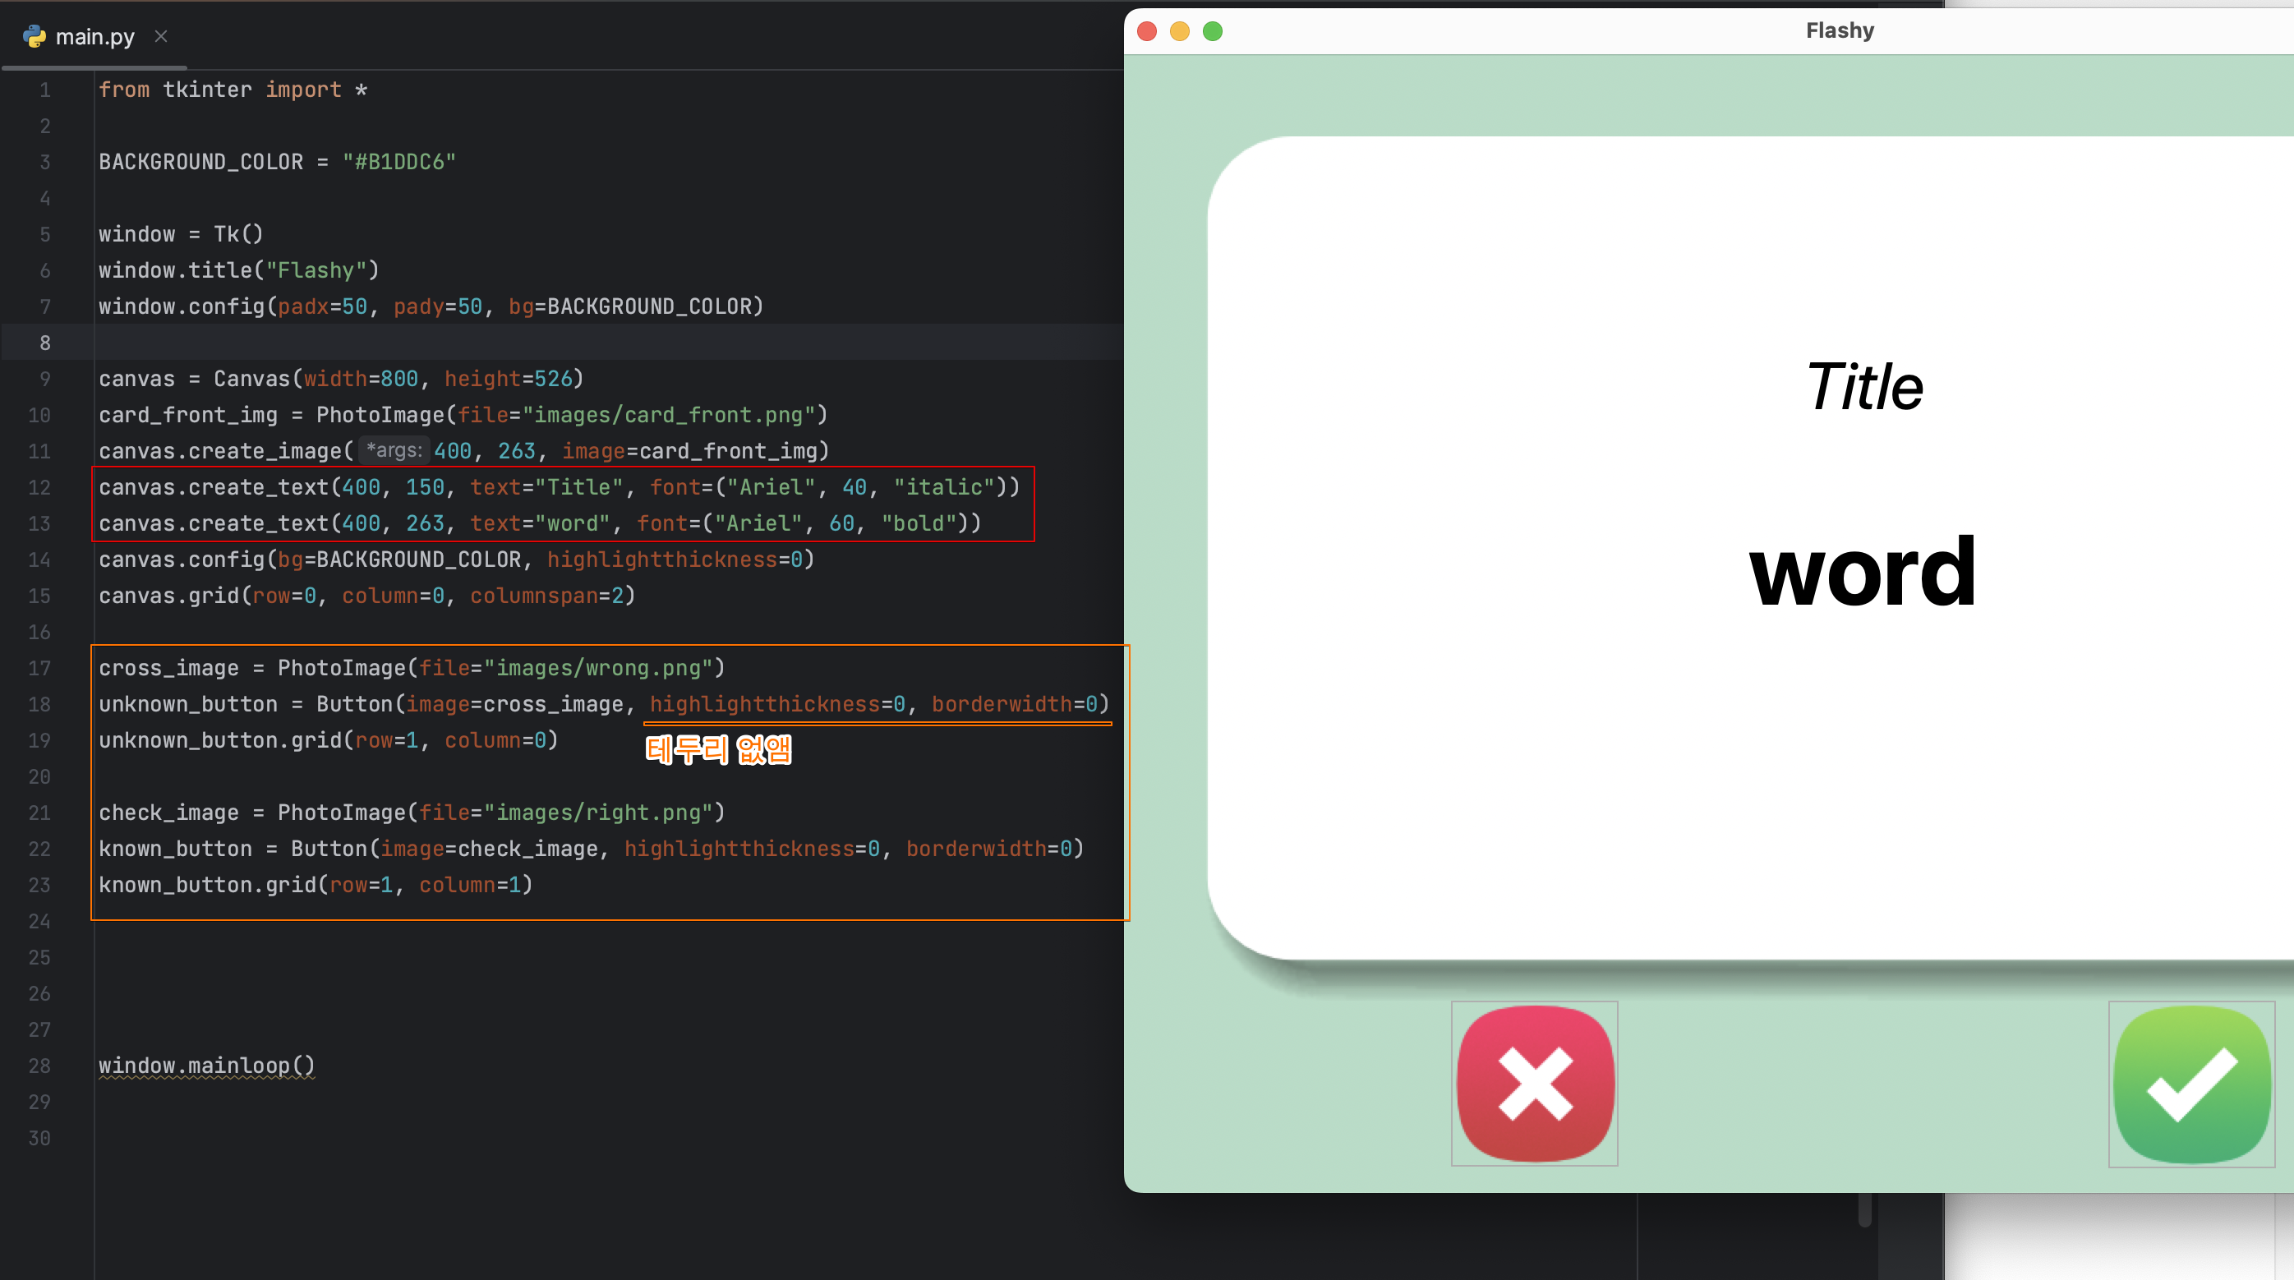Click 'window = Tk()' on line 5
The width and height of the screenshot is (2294, 1280).
click(x=181, y=234)
